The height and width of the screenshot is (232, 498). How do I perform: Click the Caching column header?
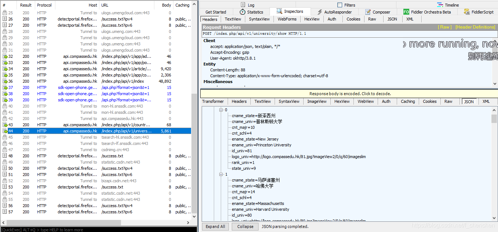coord(182,5)
